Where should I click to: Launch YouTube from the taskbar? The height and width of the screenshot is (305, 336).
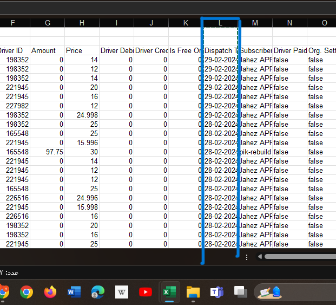coord(146,292)
